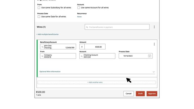Enable Use same Subsidiary for all wires

(39, 8)
